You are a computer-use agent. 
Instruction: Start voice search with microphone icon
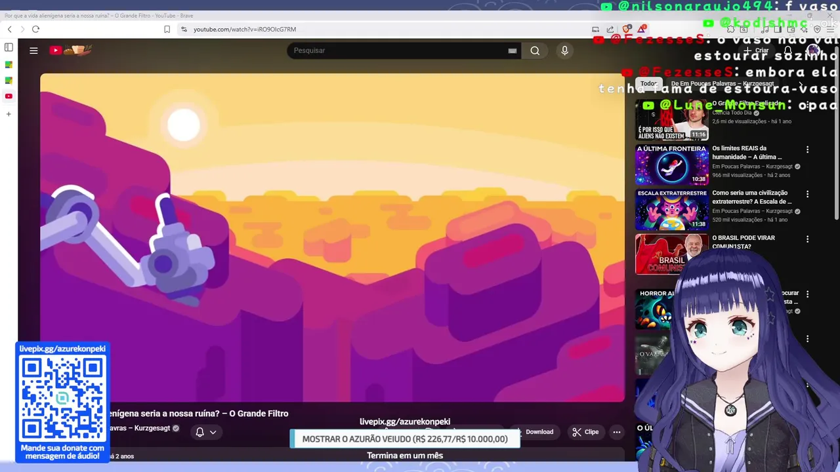[x=564, y=50]
